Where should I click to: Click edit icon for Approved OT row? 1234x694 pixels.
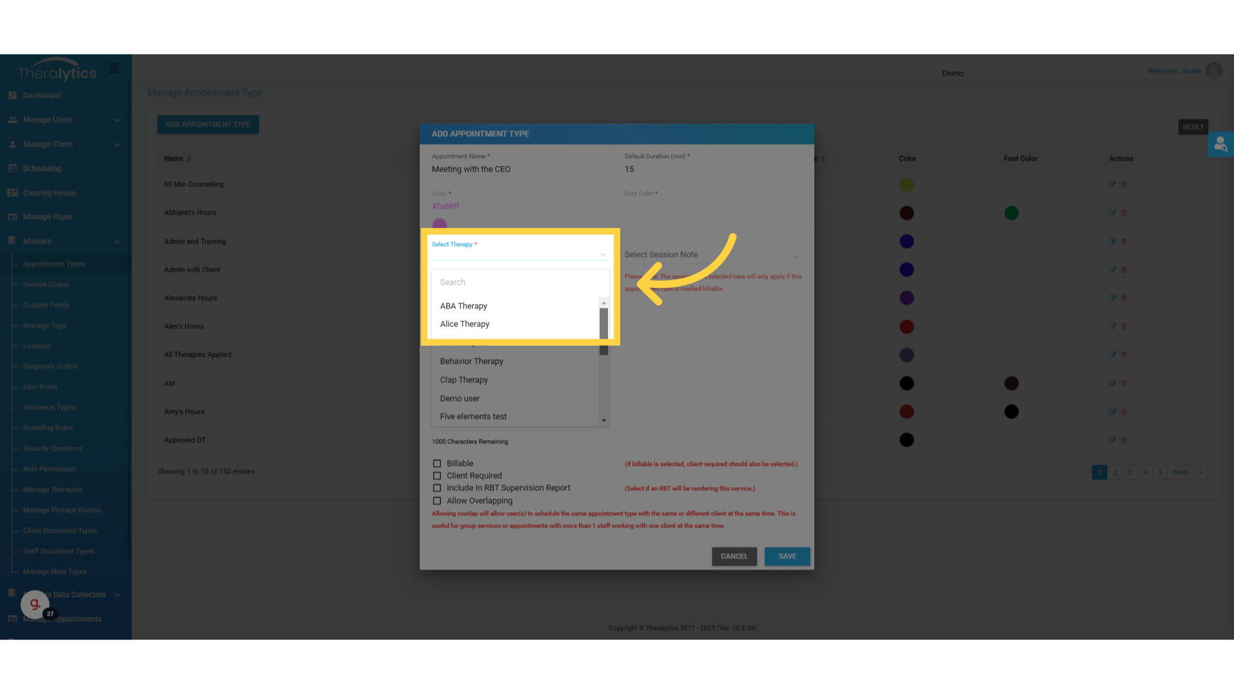1112,440
